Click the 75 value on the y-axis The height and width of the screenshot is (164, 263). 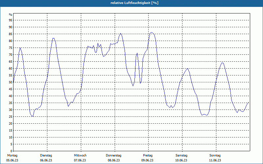click(x=11, y=48)
